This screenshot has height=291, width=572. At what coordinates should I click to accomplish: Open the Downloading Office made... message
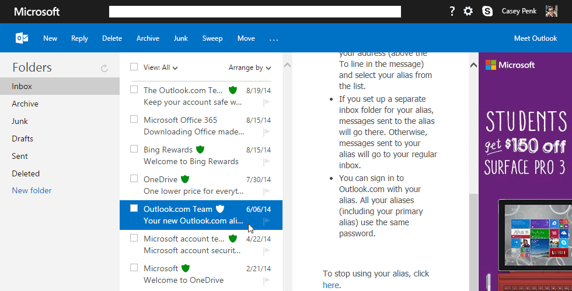point(194,132)
